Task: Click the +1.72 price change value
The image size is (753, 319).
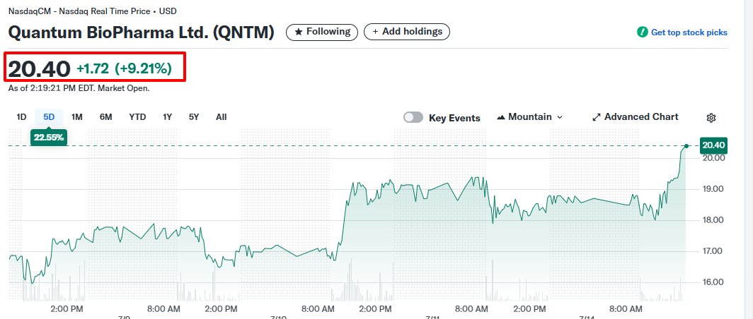Action: click(x=92, y=69)
